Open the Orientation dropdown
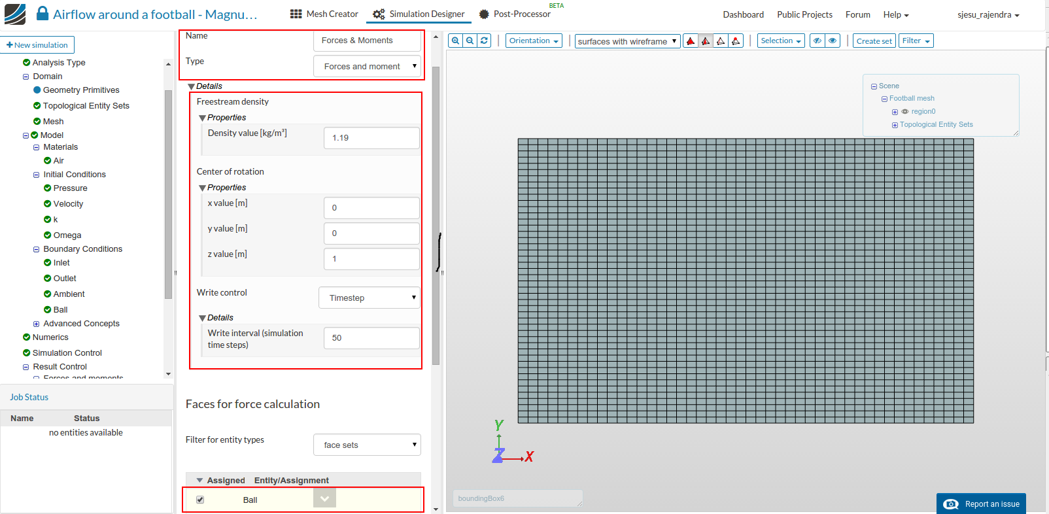This screenshot has width=1049, height=514. [534, 41]
